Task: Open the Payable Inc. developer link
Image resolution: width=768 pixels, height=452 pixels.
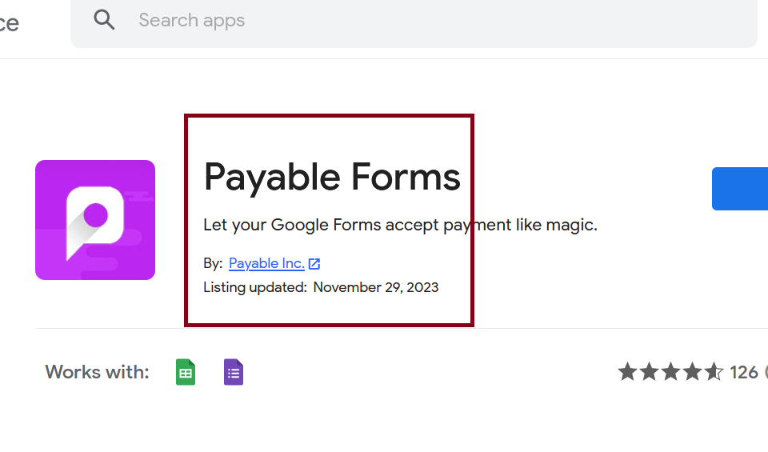Action: (266, 263)
